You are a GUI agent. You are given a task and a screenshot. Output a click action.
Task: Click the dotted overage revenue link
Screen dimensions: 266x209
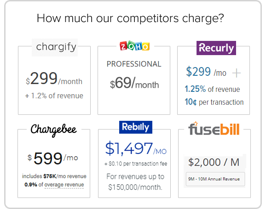pyautogui.click(x=64, y=185)
